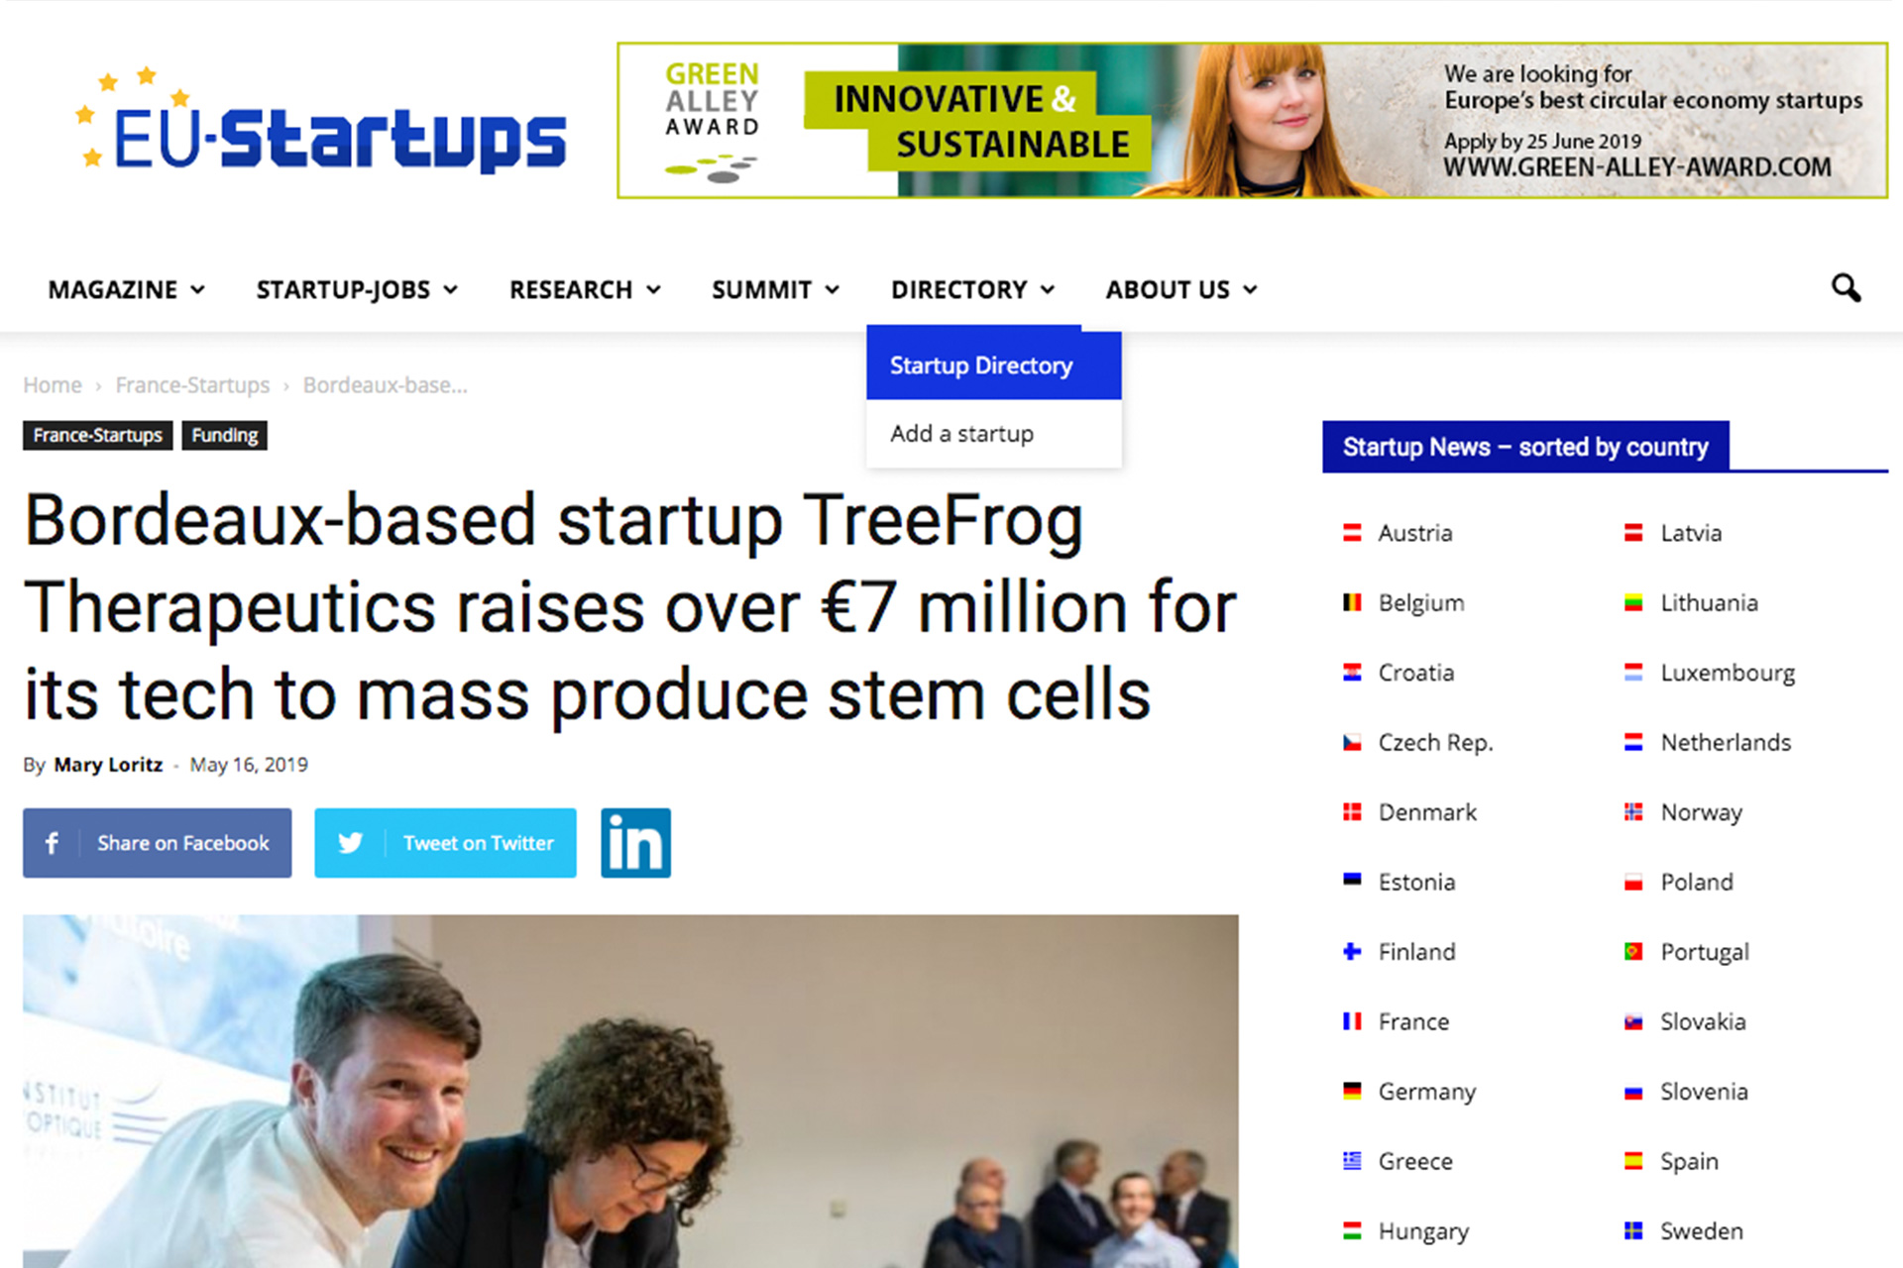The height and width of the screenshot is (1268, 1903).
Task: Click the Funding category tag
Action: point(225,435)
